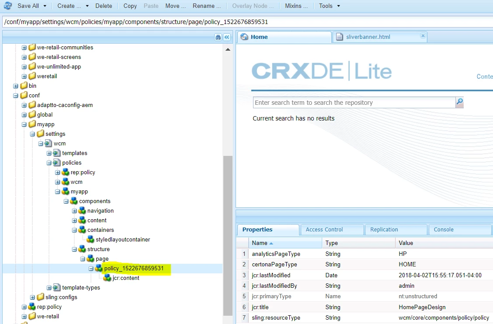The width and height of the screenshot is (493, 324).
Task: Click the jcr:content node icon
Action: point(107,278)
